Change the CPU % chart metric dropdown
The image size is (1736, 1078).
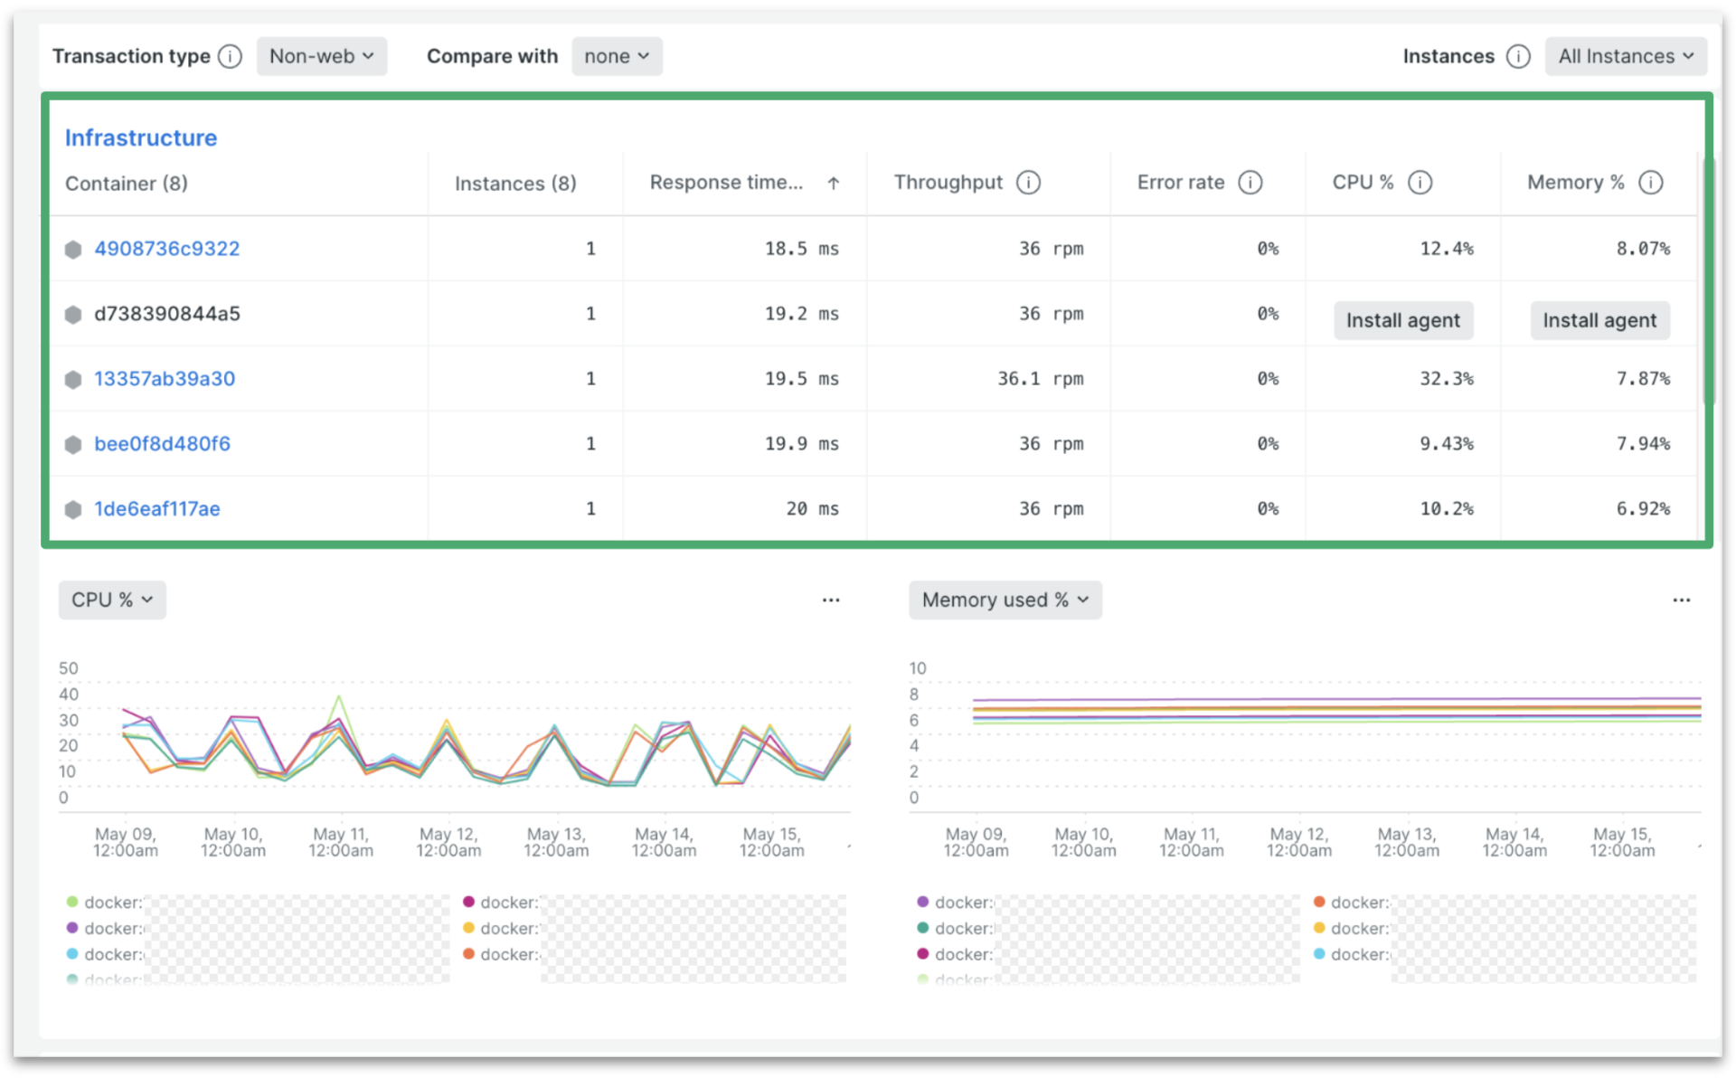pos(111,599)
